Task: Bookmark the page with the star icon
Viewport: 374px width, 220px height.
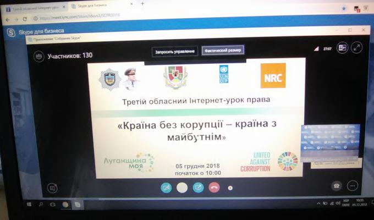Action: 344,9
